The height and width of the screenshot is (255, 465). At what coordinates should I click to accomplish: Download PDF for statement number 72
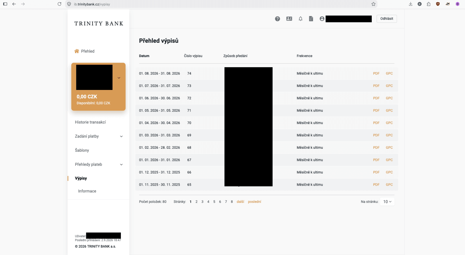pos(376,98)
